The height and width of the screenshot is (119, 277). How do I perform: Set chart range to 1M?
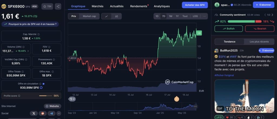170,16
